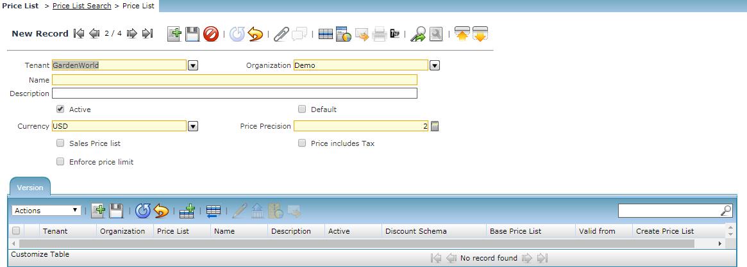
Task: Click into the Name input field
Action: pyautogui.click(x=235, y=79)
